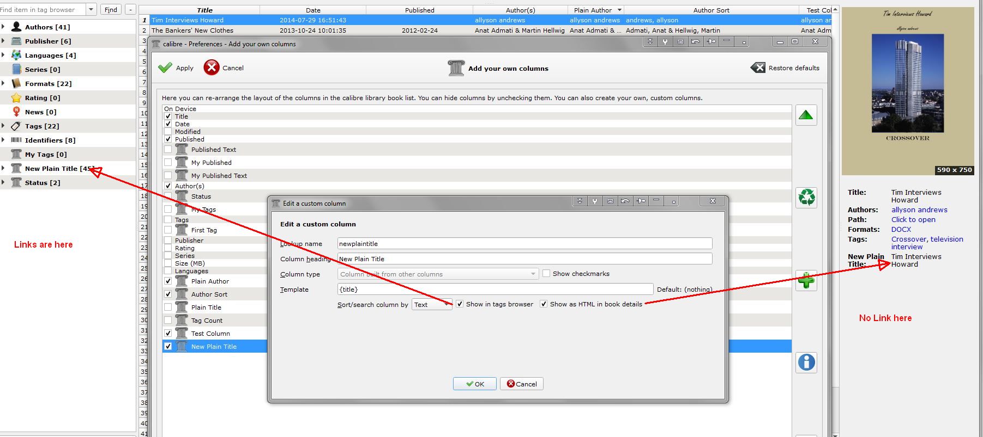This screenshot has height=437, width=983.
Task: Click Cancel in the Preferences toolbar
Action: (x=224, y=67)
